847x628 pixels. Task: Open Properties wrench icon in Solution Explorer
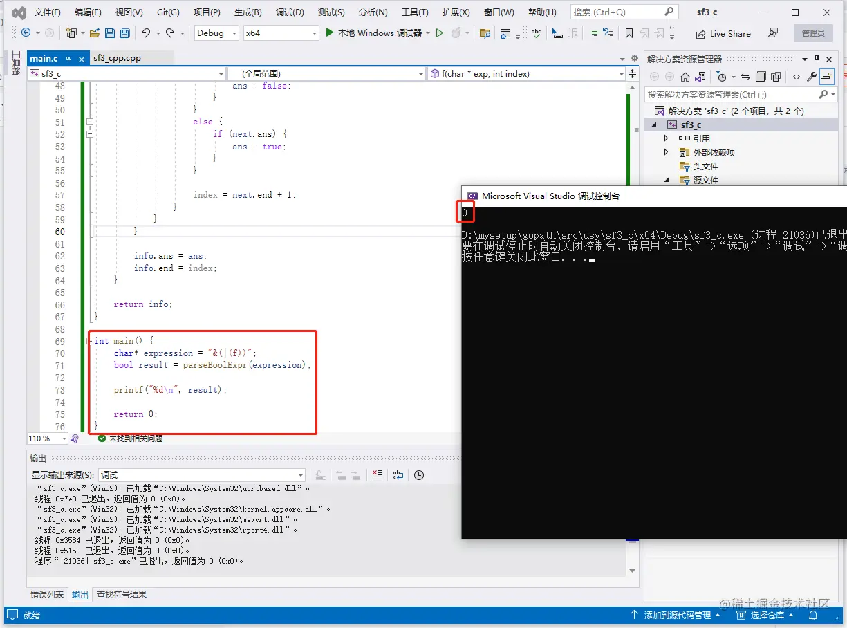(812, 77)
